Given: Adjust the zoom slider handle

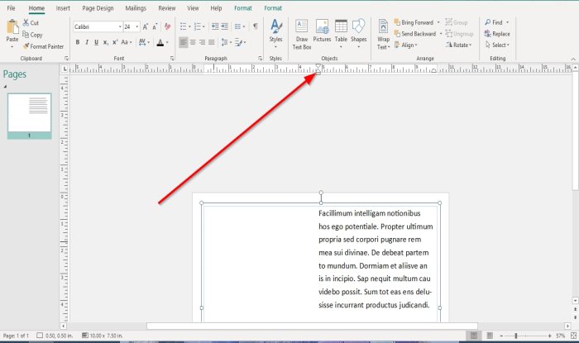Looking at the screenshot, I should click(516, 336).
